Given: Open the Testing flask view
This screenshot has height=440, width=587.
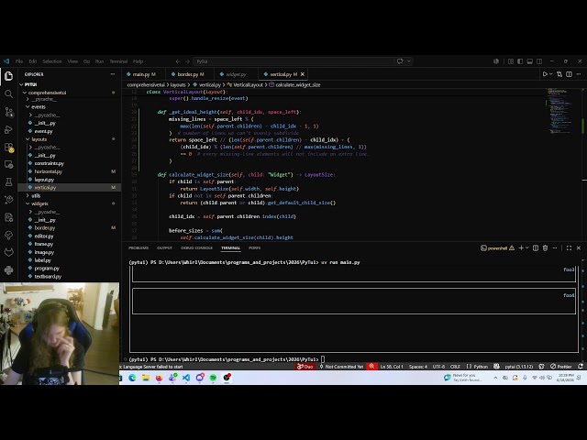Looking at the screenshot, I should (8, 182).
